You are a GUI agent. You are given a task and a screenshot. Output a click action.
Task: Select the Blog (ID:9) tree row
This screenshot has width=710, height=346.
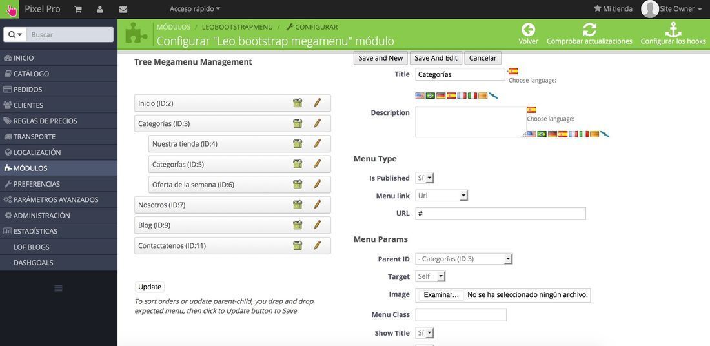point(233,225)
